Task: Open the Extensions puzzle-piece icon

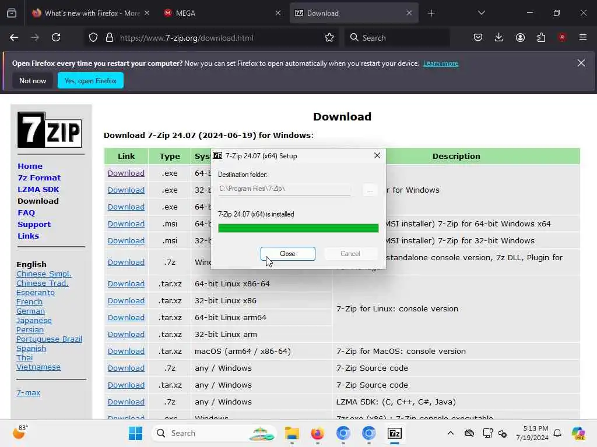Action: (x=541, y=38)
